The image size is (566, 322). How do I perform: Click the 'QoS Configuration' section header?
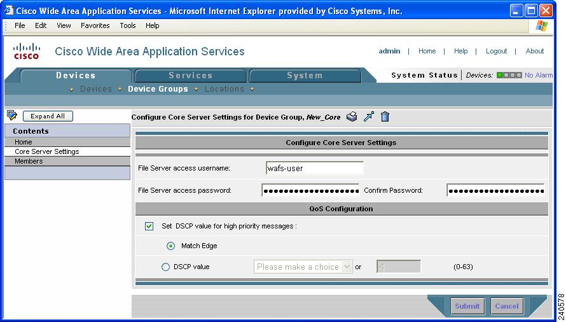pyautogui.click(x=341, y=209)
